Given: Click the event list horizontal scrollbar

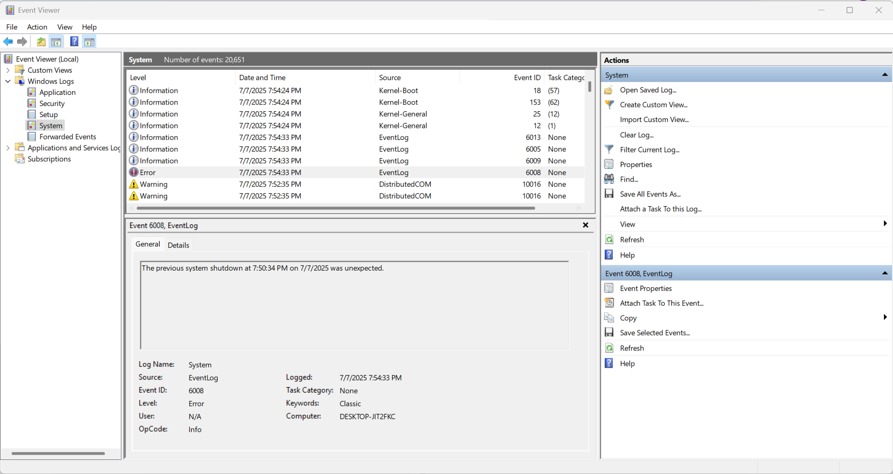Looking at the screenshot, I should [336, 208].
